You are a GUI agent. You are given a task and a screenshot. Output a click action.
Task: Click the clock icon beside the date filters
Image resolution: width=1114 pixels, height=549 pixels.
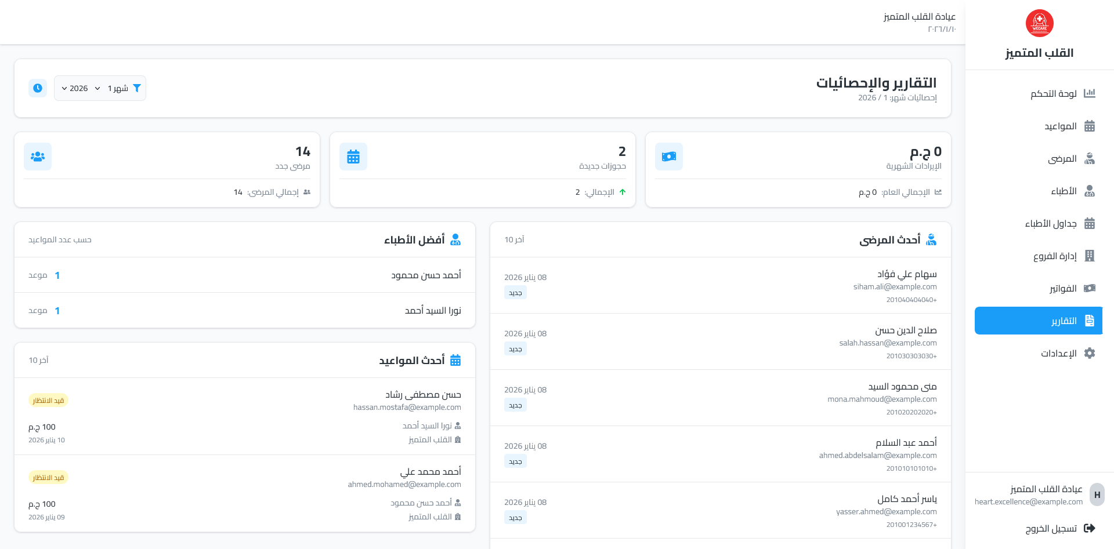tap(37, 88)
